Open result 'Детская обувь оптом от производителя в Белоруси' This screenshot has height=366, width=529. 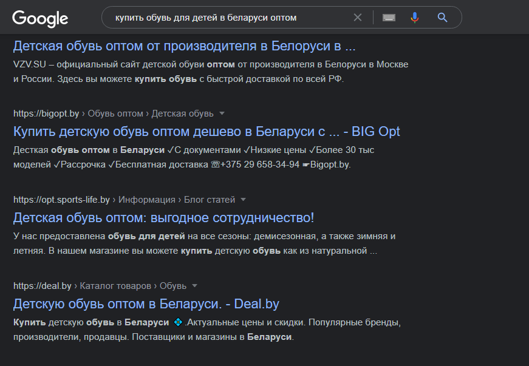click(184, 46)
